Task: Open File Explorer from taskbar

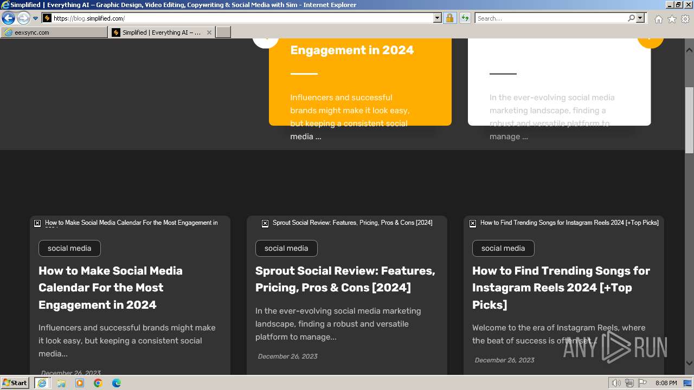Action: pyautogui.click(x=61, y=383)
